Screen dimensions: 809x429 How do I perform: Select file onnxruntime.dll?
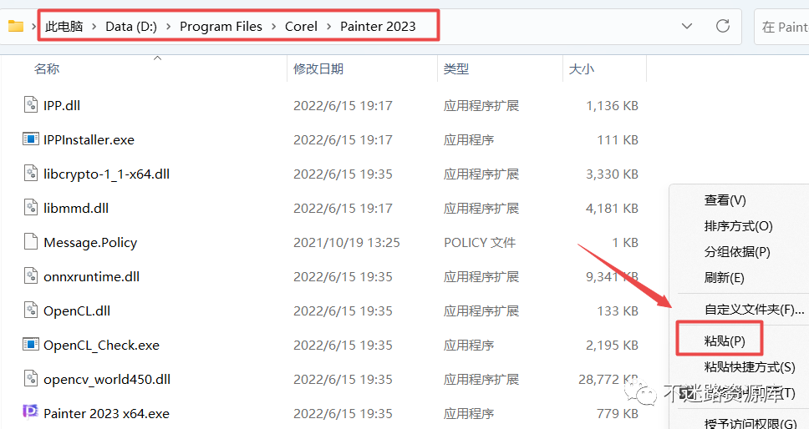pos(91,276)
